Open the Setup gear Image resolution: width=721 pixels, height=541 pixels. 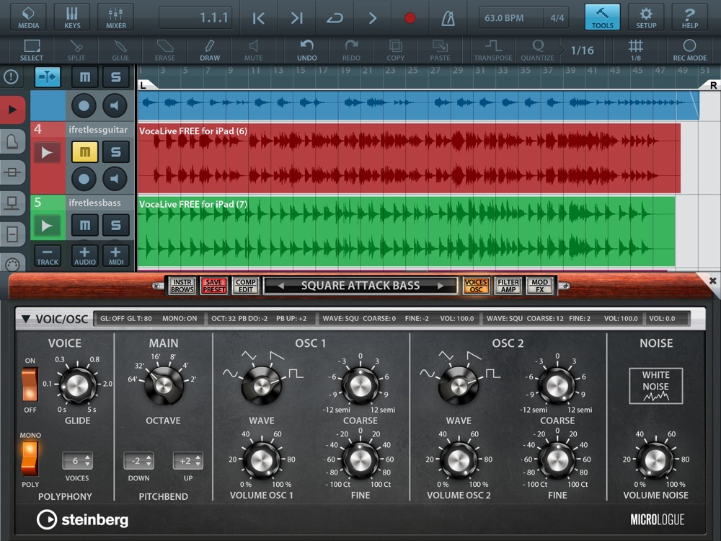pyautogui.click(x=646, y=17)
